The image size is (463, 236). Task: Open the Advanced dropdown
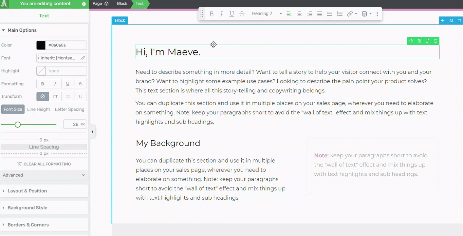click(x=44, y=175)
